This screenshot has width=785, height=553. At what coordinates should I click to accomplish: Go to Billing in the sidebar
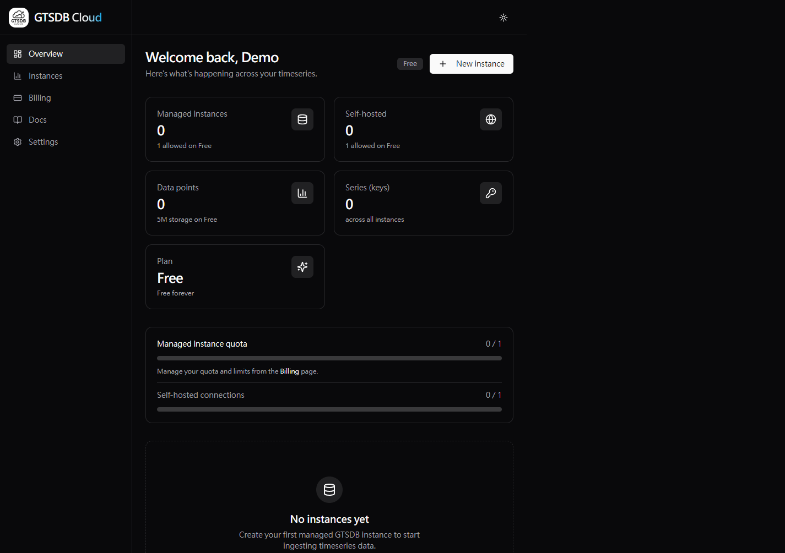point(66,98)
